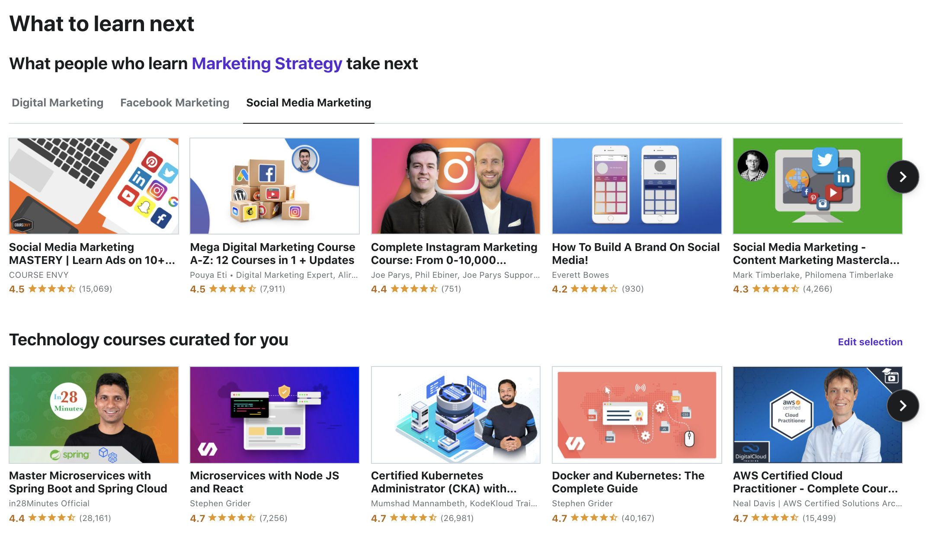
Task: Open Social Media Marketing MASTERY course thumbnail
Action: pyautogui.click(x=94, y=186)
